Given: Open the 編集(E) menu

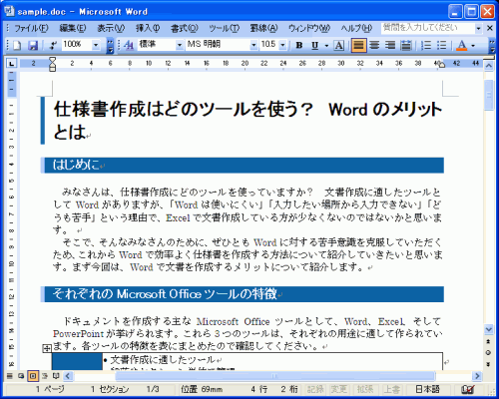Looking at the screenshot, I should [x=73, y=29].
